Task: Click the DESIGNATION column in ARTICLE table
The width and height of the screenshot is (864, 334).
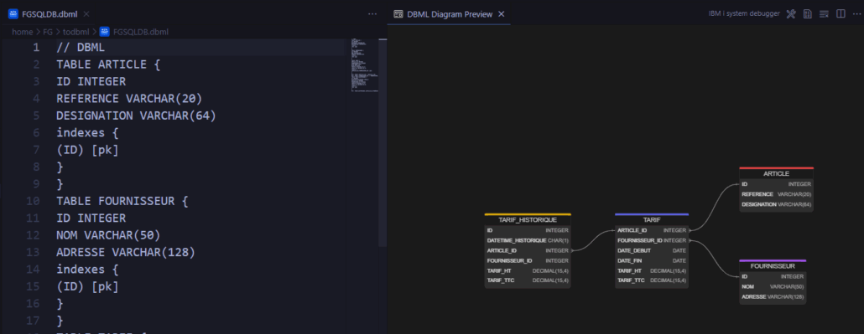Action: [x=776, y=204]
